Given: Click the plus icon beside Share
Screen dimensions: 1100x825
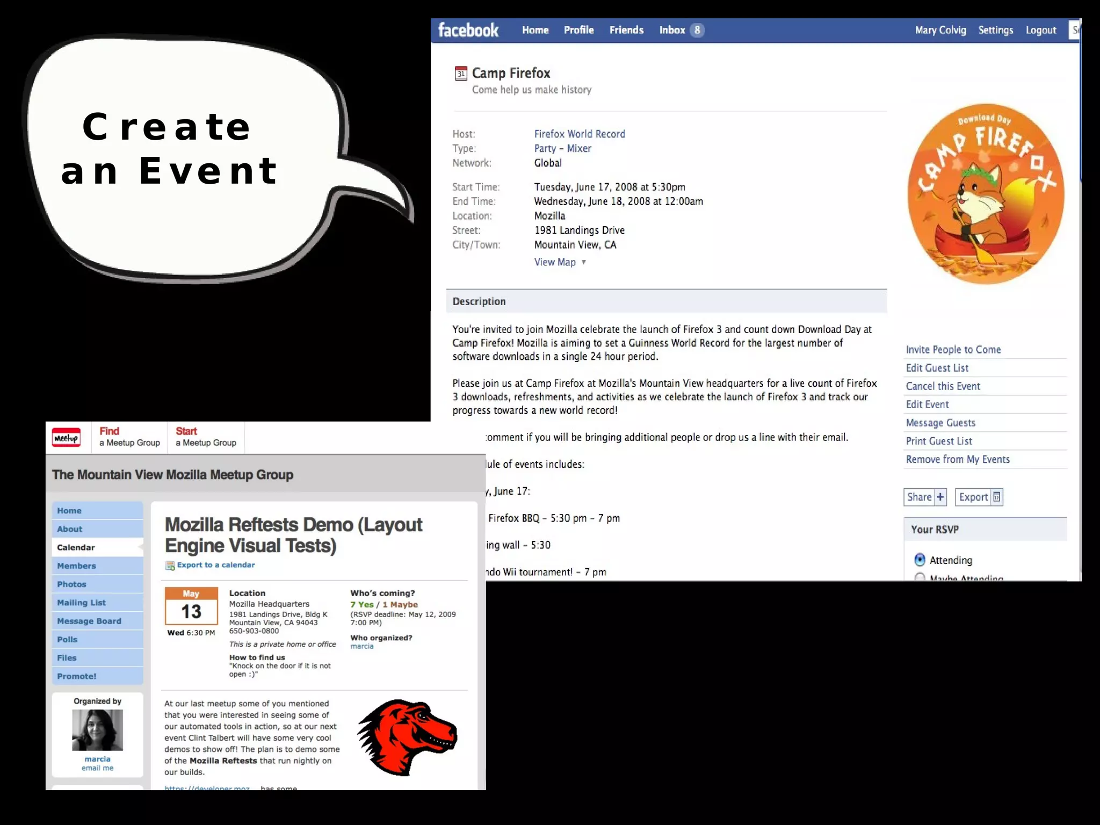Looking at the screenshot, I should pyautogui.click(x=940, y=497).
